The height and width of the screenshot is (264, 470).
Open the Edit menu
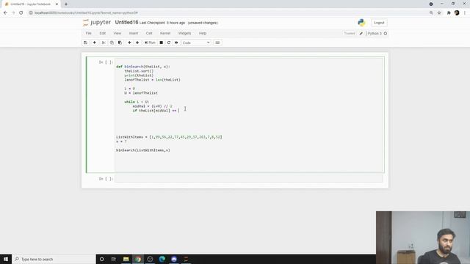click(103, 33)
